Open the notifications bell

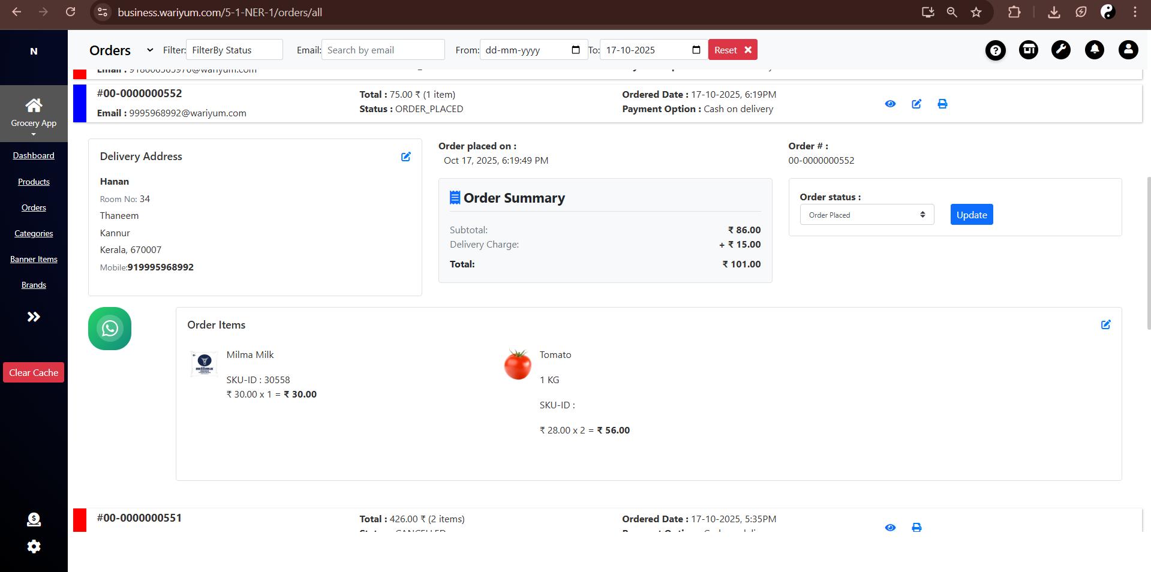pyautogui.click(x=1094, y=50)
